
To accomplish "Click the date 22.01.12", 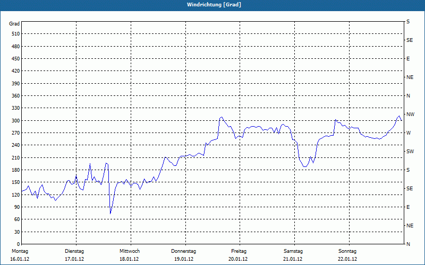I will [347, 259].
